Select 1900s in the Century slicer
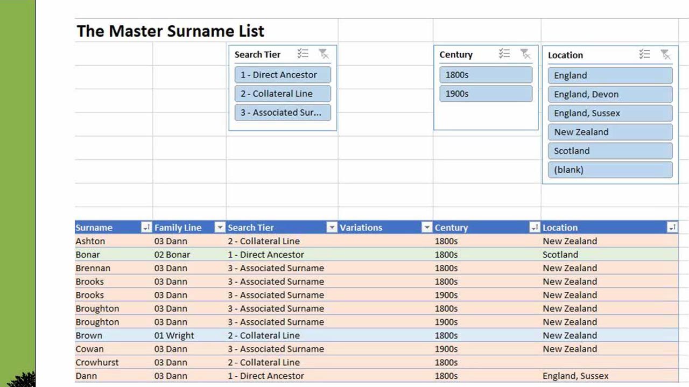This screenshot has width=689, height=387. pos(486,93)
